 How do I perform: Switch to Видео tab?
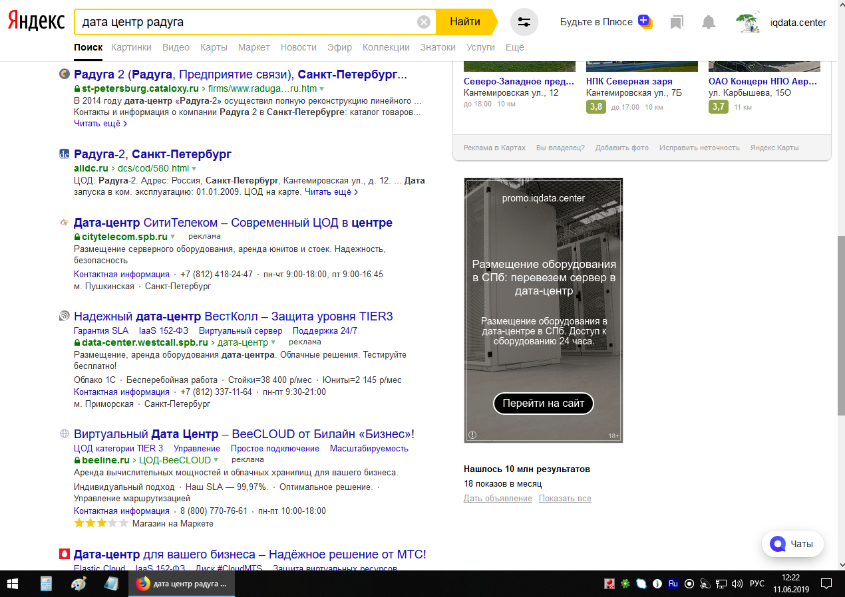click(176, 47)
